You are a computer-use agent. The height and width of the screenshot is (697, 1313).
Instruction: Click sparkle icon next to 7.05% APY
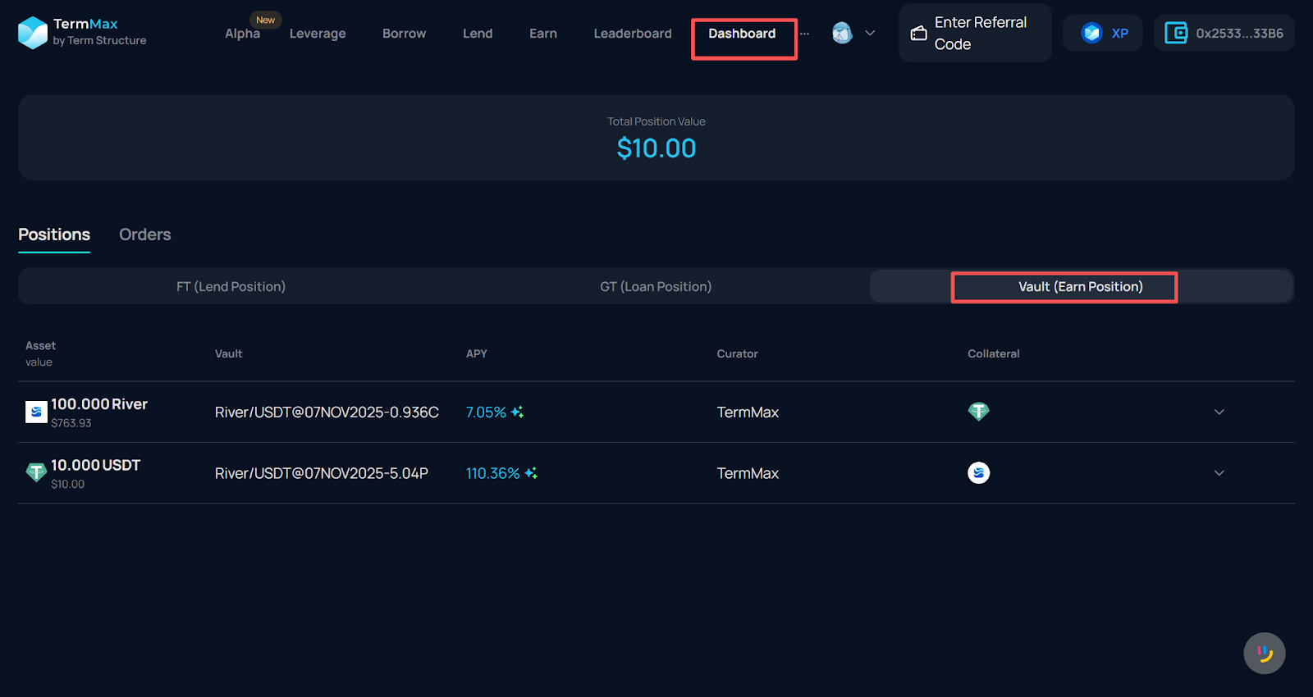click(x=517, y=412)
